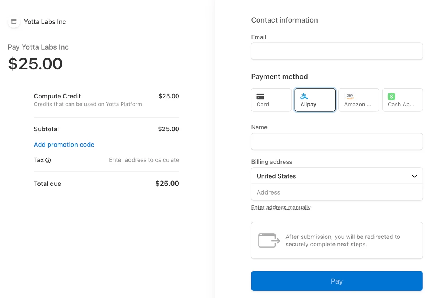The width and height of the screenshot is (428, 298).
Task: Open the United States country selector
Action: [x=336, y=176]
